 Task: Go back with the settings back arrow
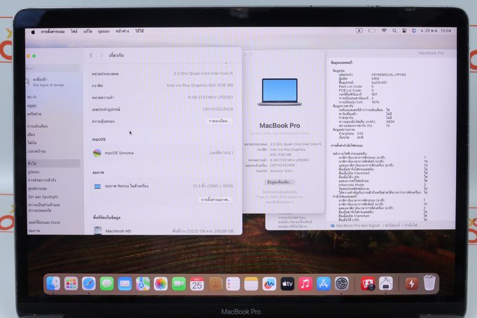91,55
